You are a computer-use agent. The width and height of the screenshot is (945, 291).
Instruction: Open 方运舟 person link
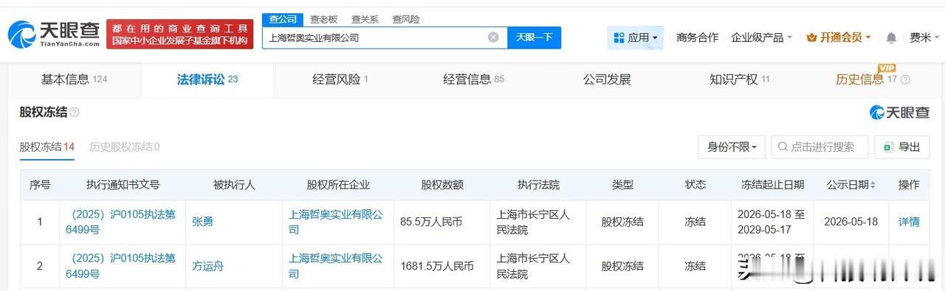tap(207, 266)
